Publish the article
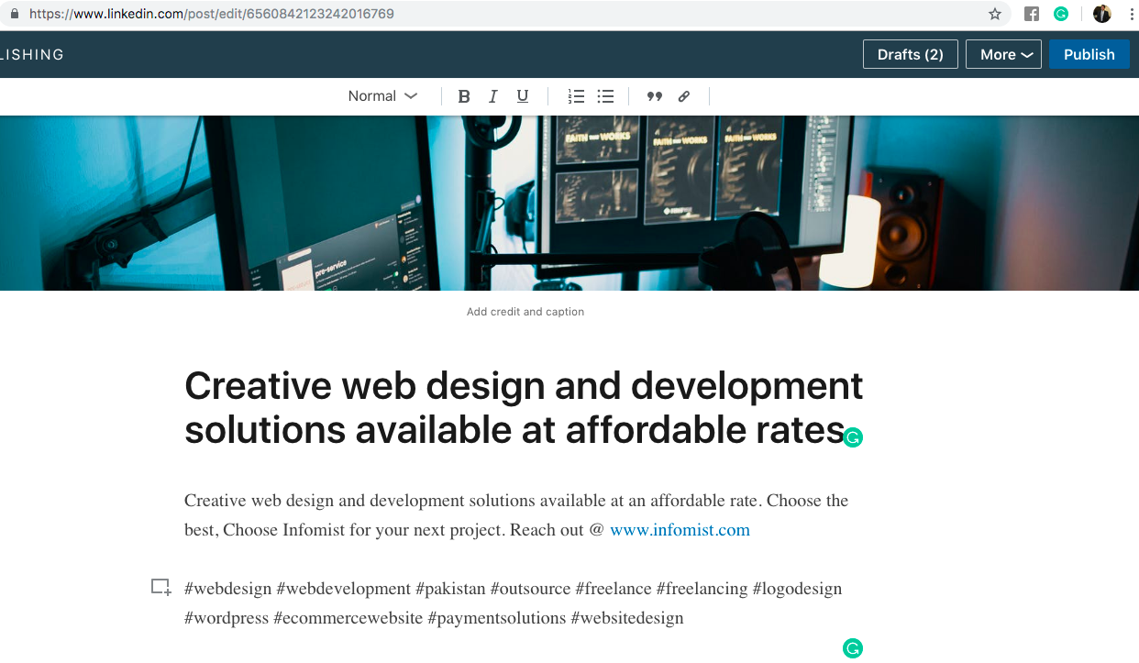Screen dimensions: 1139x663 click(x=1089, y=54)
